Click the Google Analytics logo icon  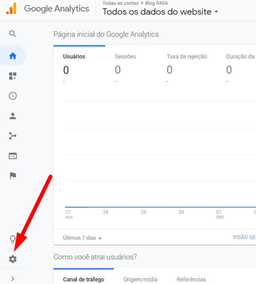tap(11, 8)
